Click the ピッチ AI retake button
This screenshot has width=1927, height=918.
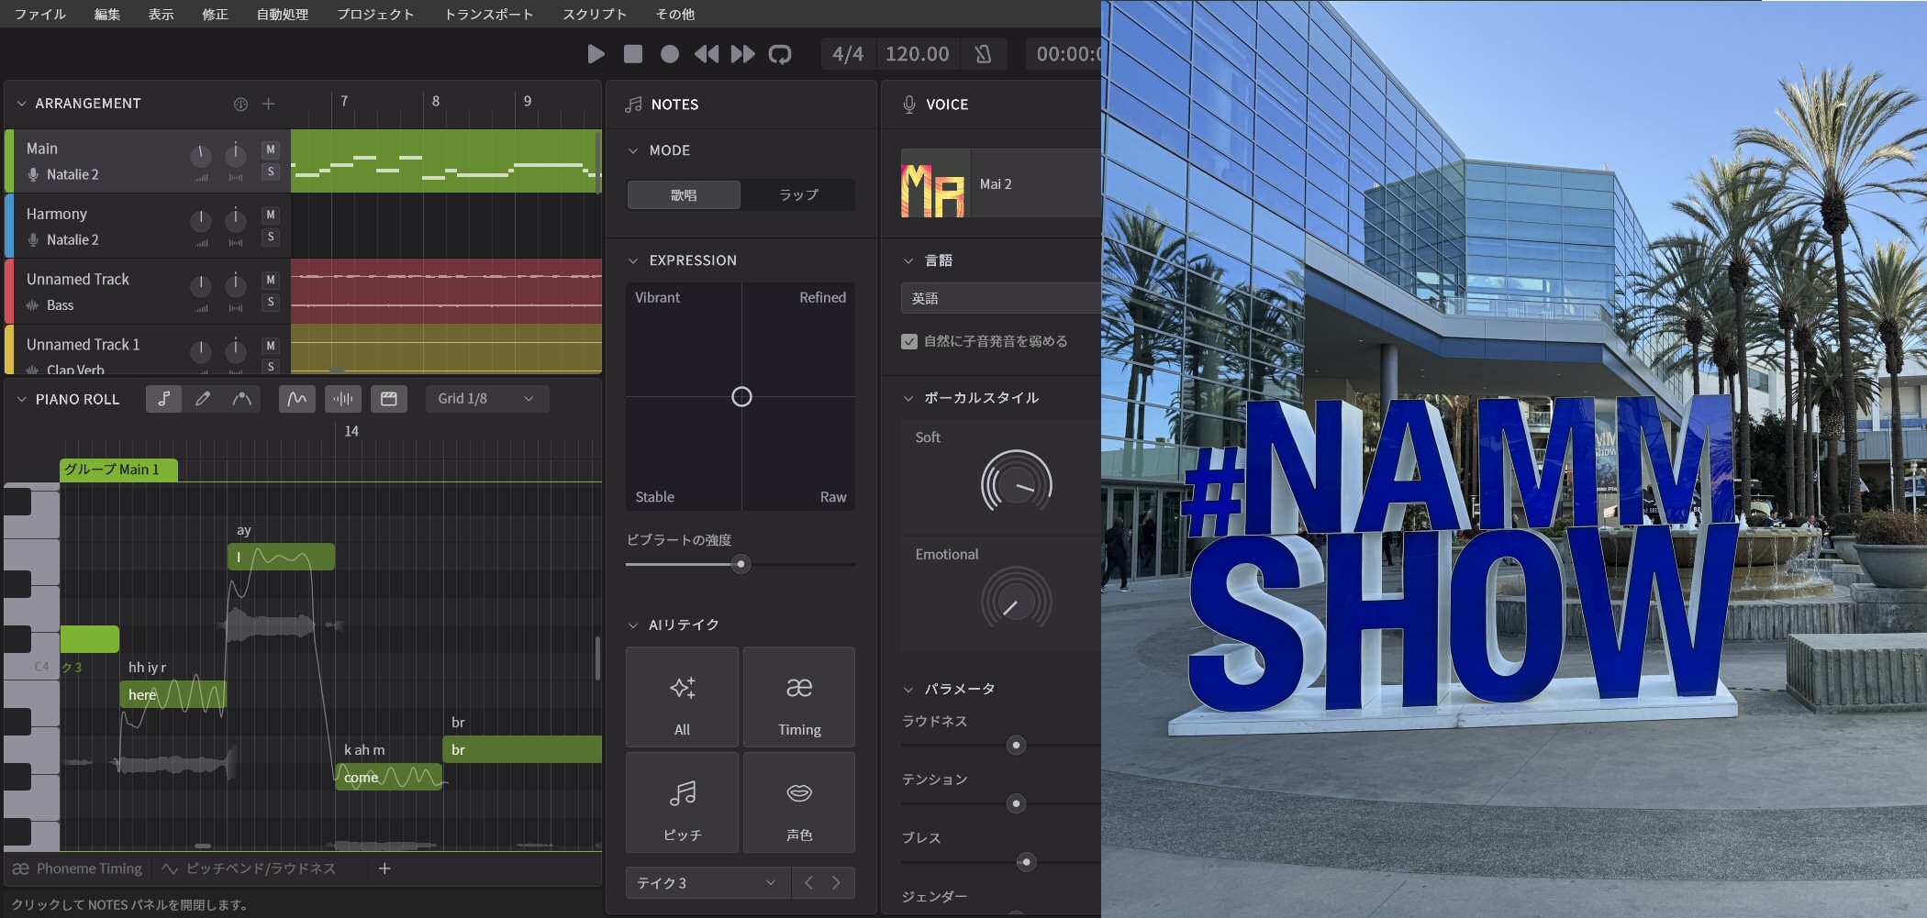[x=682, y=802]
